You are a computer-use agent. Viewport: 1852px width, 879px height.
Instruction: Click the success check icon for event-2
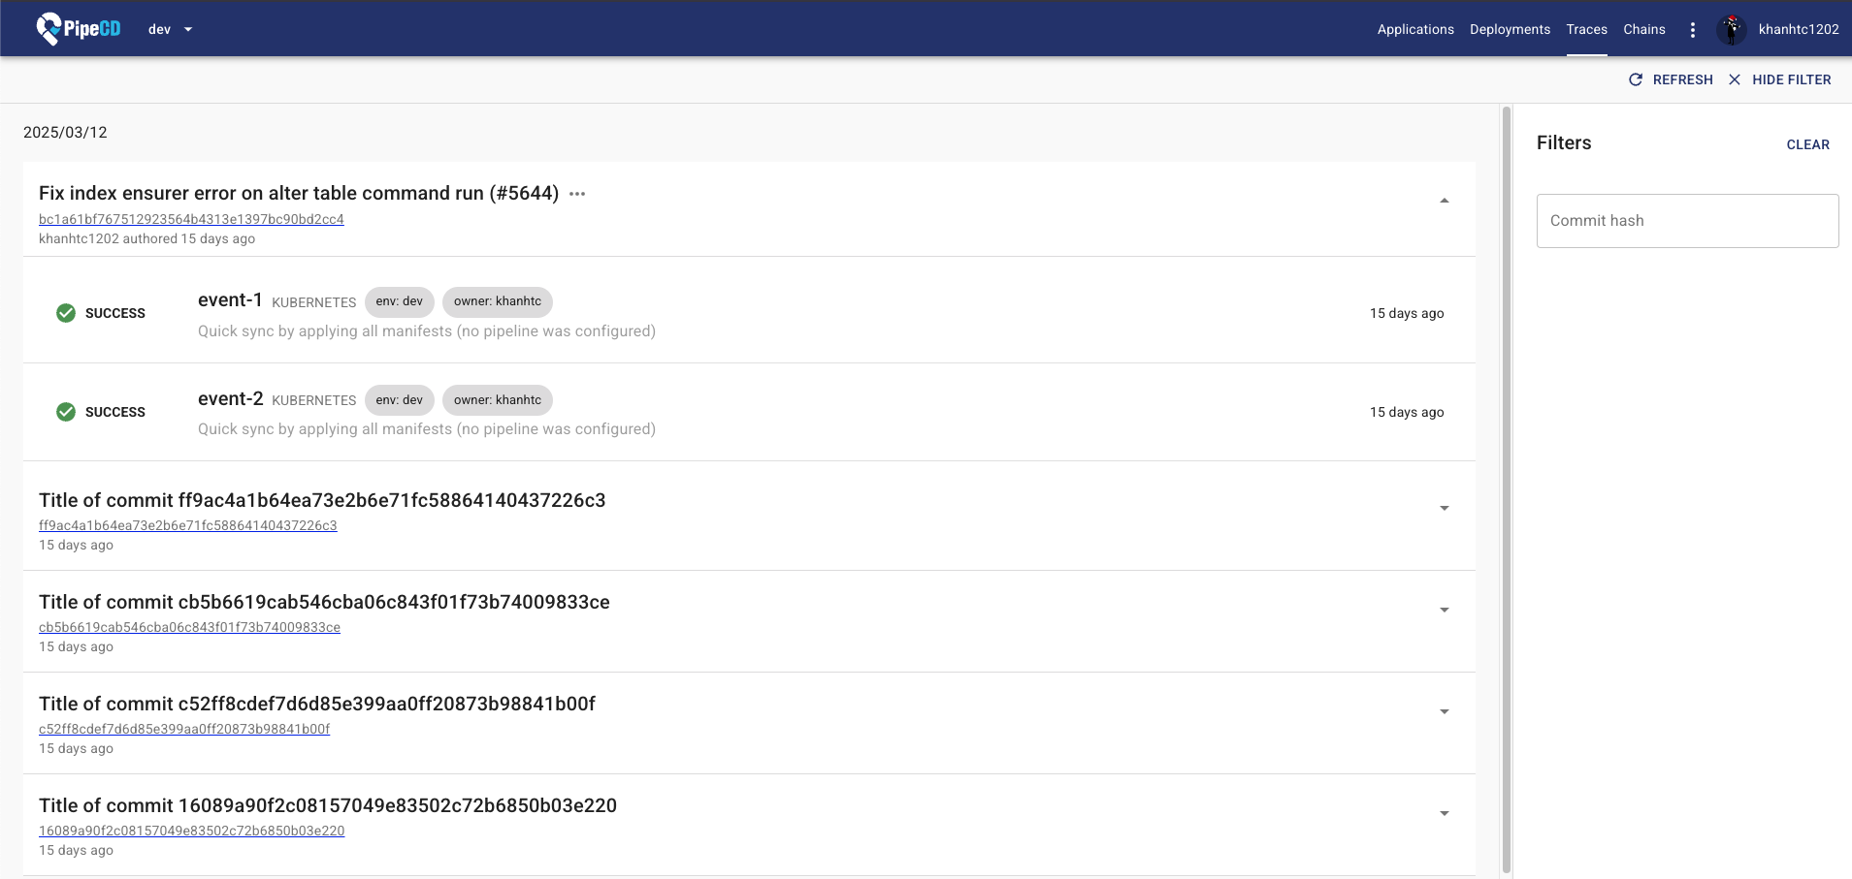(65, 411)
